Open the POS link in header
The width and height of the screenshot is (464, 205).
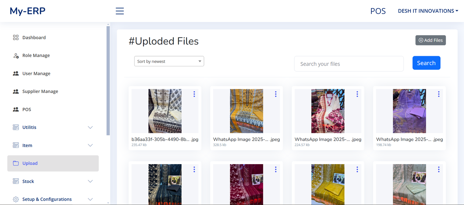378,11
